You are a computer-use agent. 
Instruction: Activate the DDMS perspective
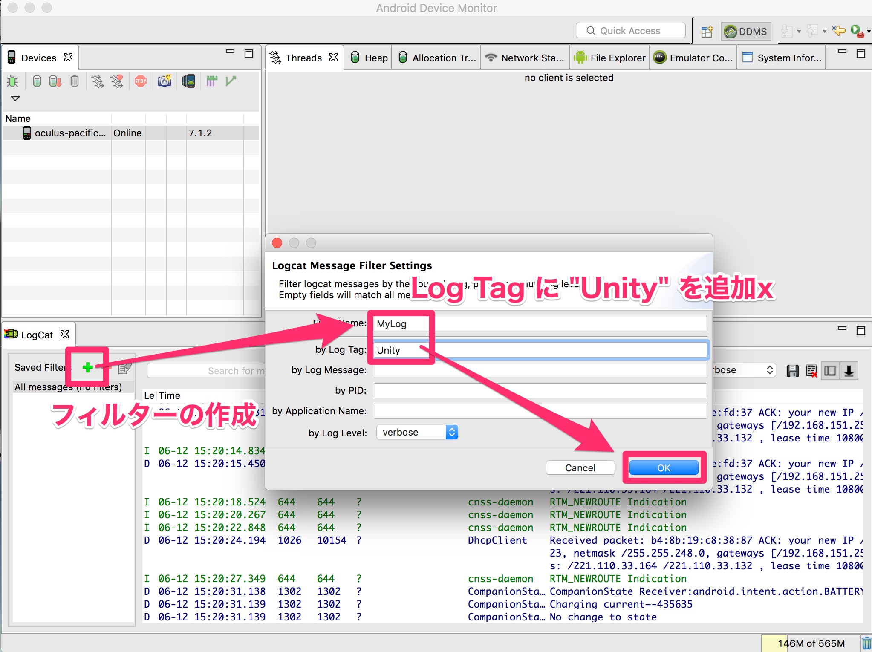click(x=746, y=31)
